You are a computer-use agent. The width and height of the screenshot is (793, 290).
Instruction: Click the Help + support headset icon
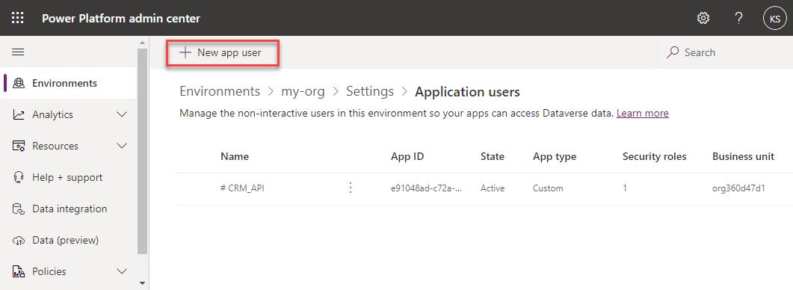pyautogui.click(x=19, y=178)
